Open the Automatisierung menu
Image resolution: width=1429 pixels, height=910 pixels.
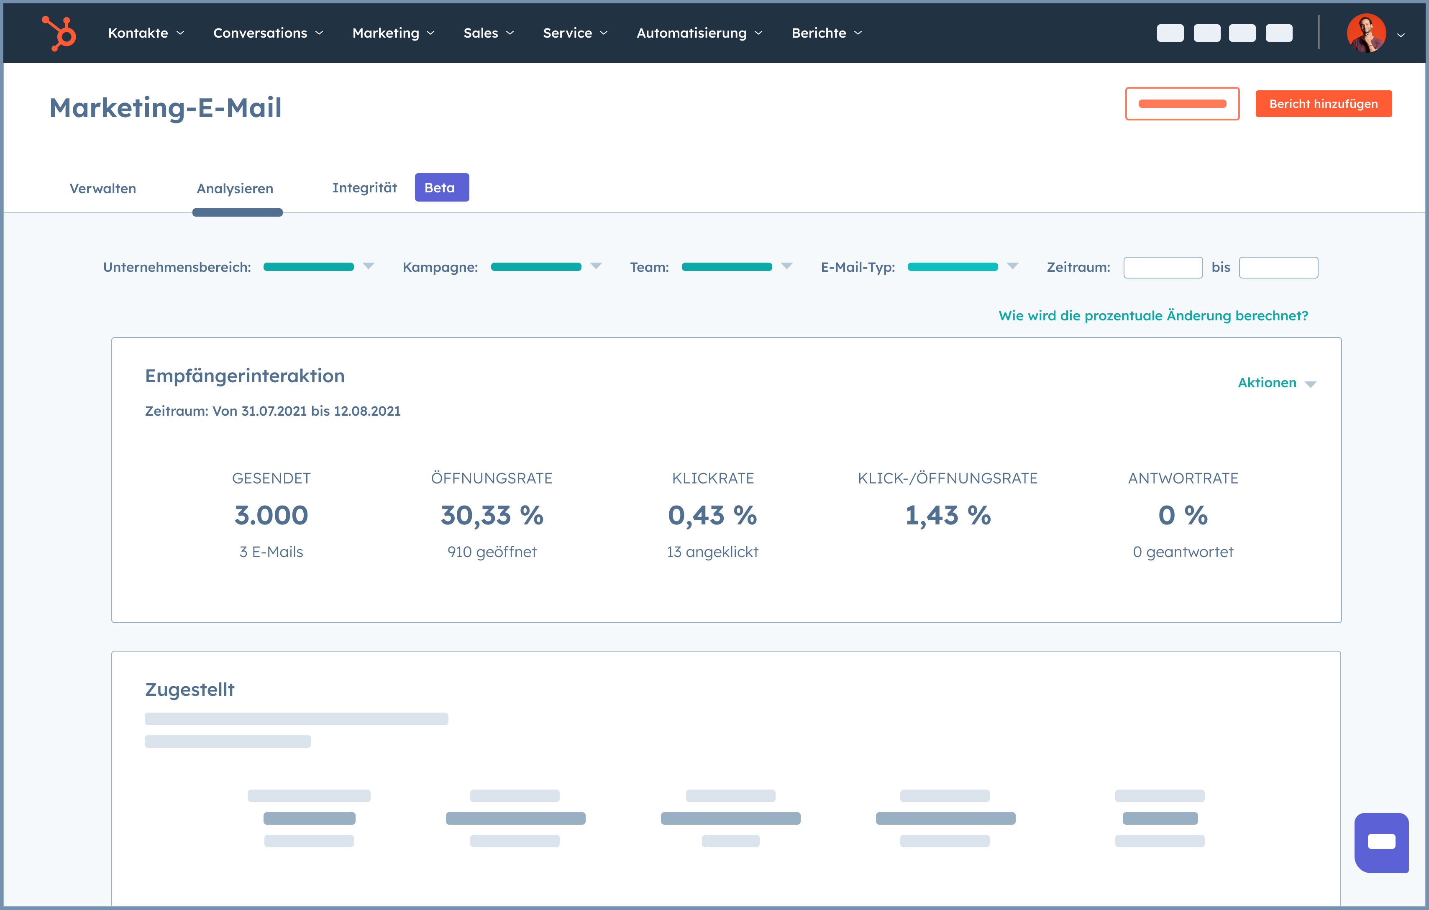click(x=699, y=33)
